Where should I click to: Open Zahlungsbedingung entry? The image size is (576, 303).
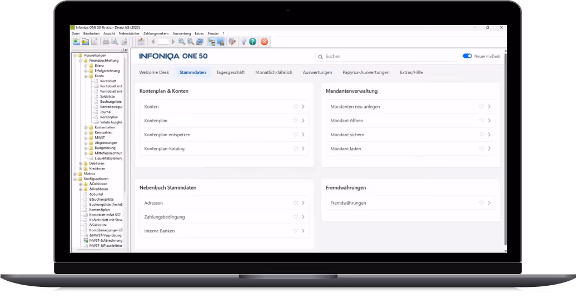[x=225, y=217]
